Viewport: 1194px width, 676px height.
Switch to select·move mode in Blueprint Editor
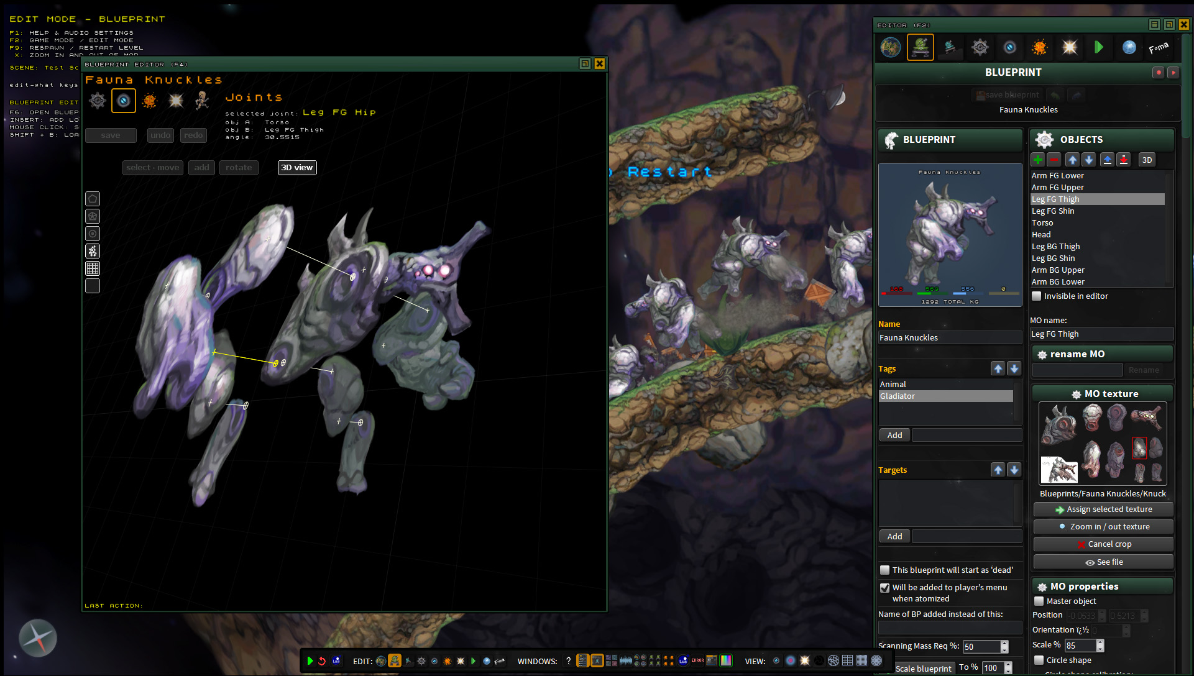pyautogui.click(x=152, y=167)
